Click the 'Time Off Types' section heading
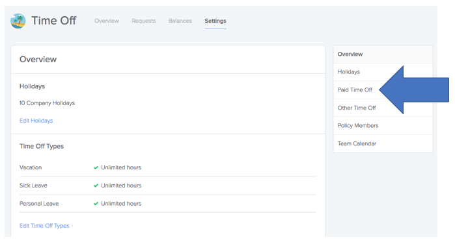 pyautogui.click(x=42, y=146)
